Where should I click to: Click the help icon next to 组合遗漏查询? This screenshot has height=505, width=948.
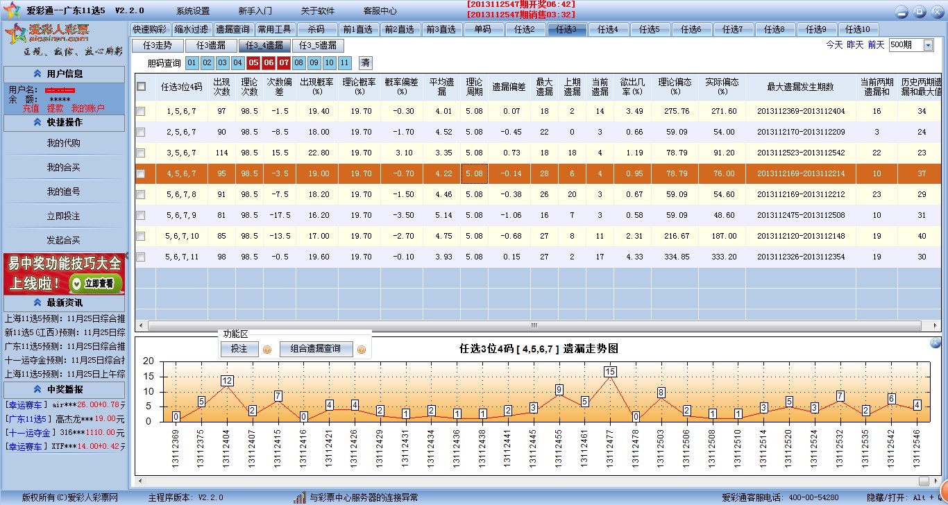pyautogui.click(x=361, y=349)
